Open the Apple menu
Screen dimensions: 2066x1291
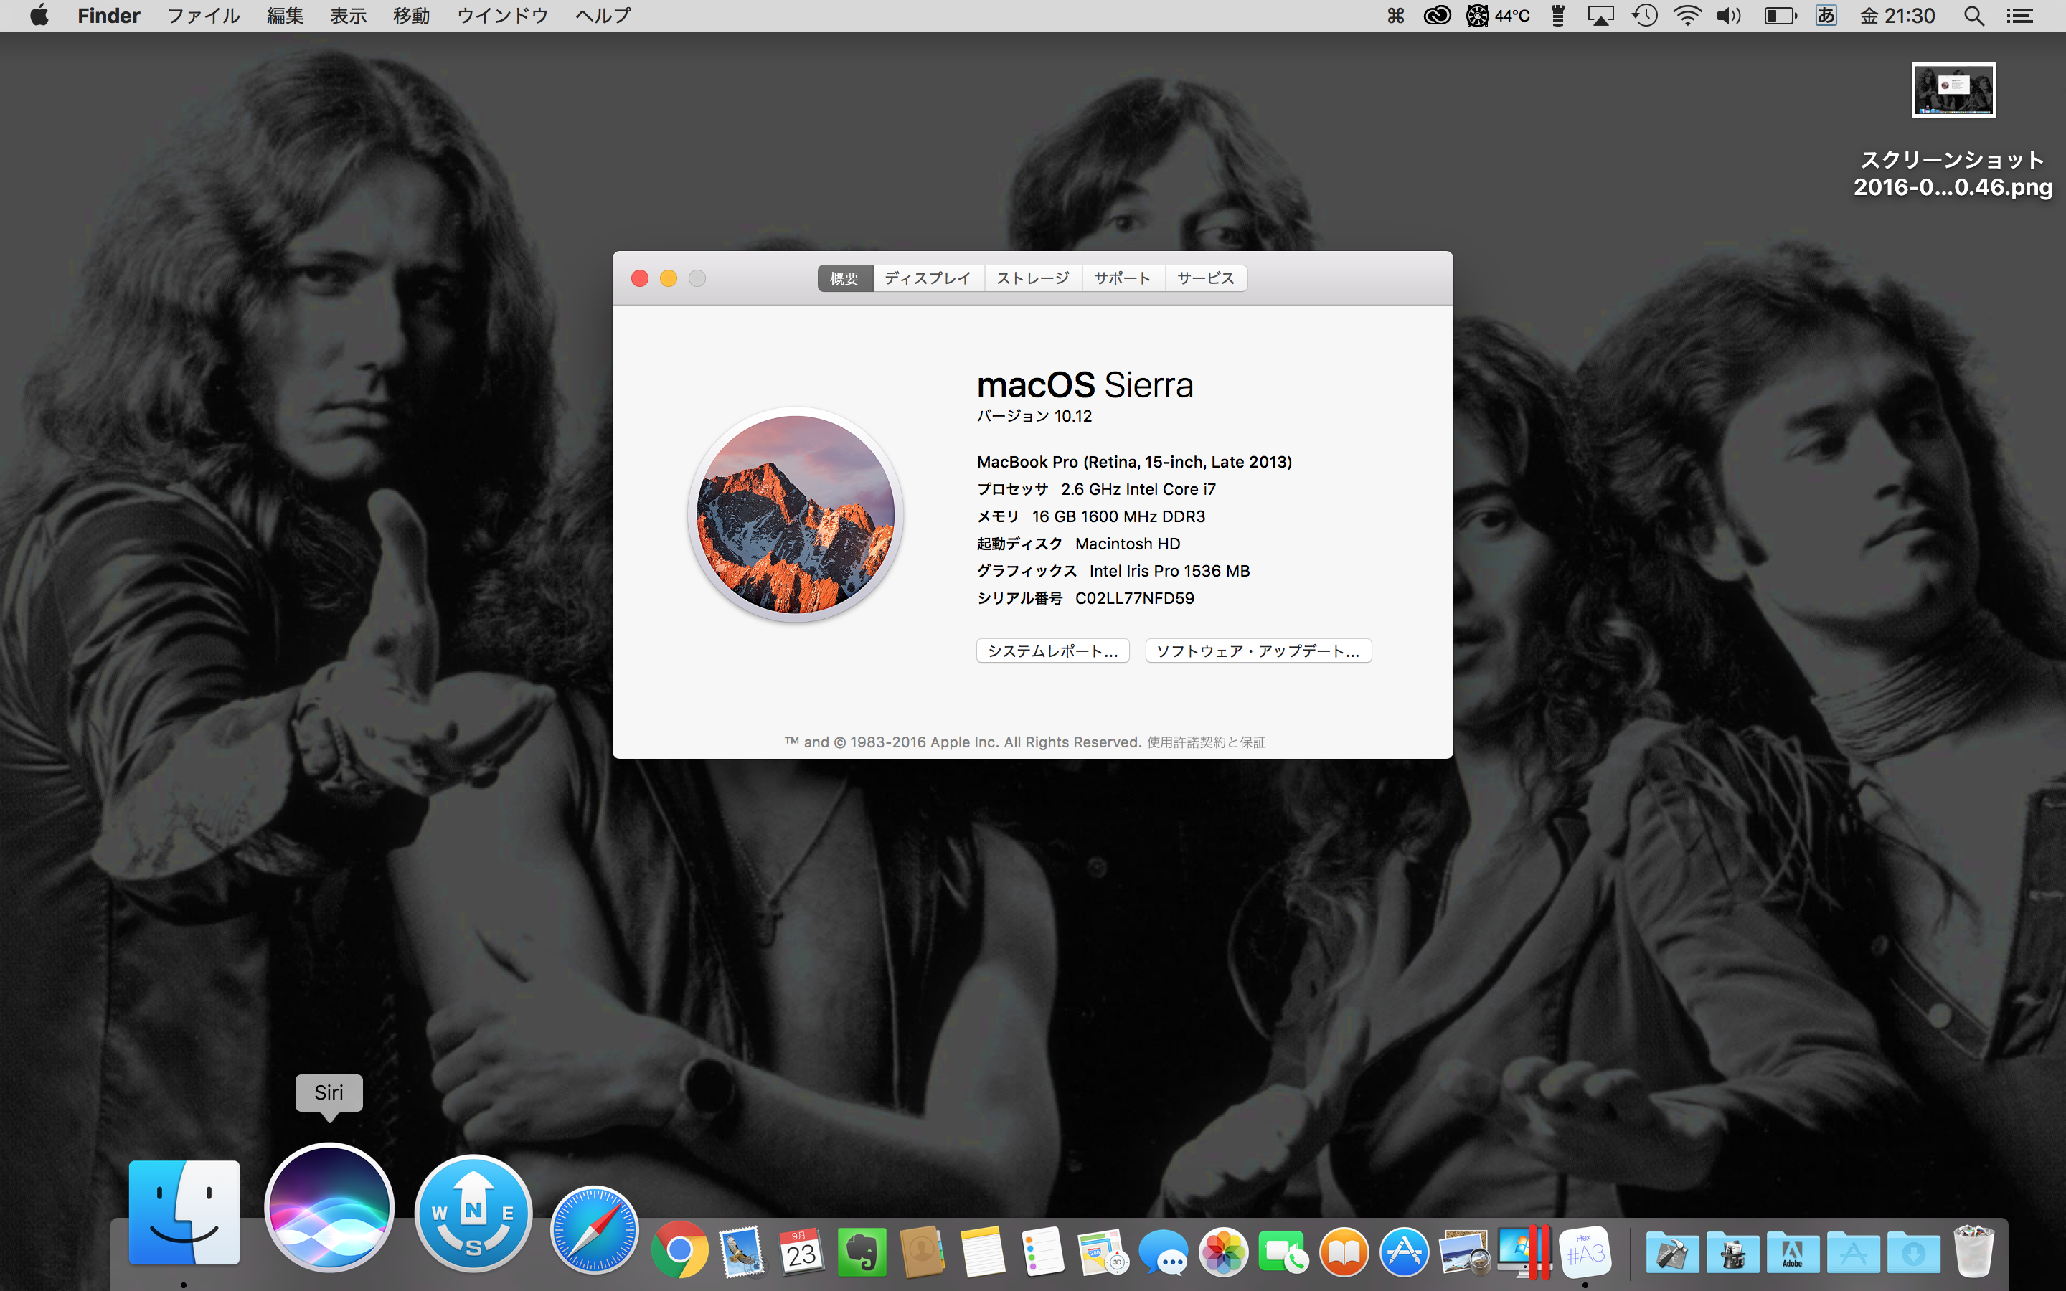(39, 15)
